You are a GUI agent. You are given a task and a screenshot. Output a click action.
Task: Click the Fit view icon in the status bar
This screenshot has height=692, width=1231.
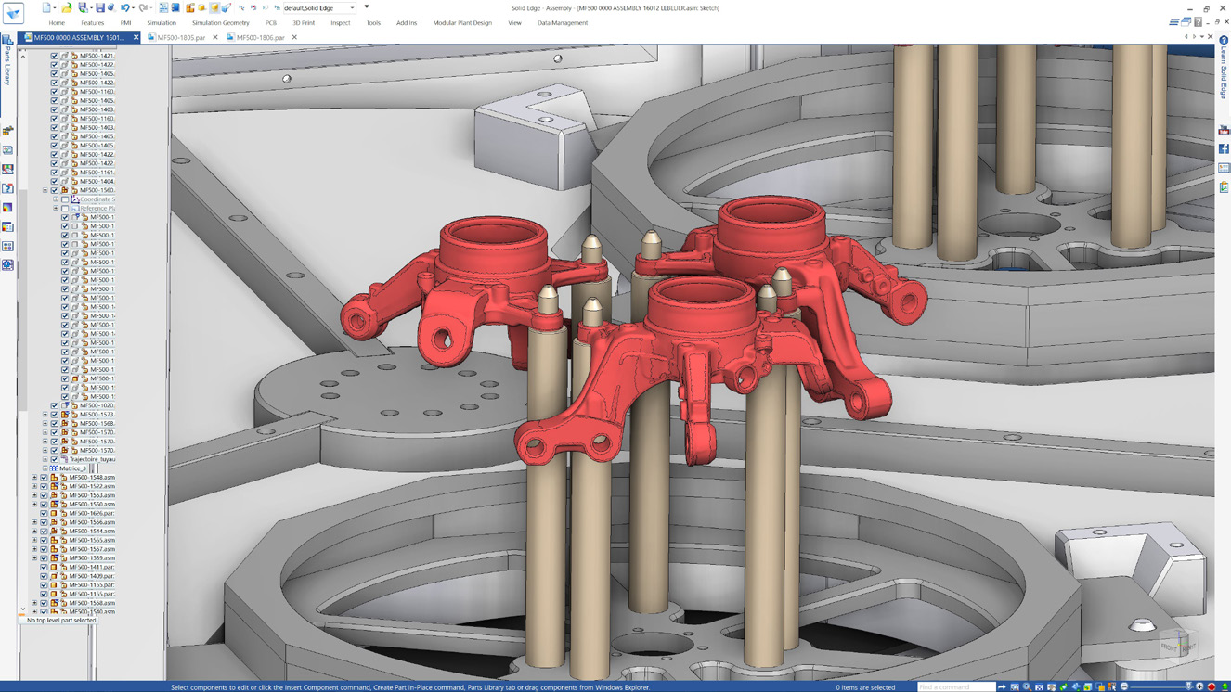(1039, 686)
